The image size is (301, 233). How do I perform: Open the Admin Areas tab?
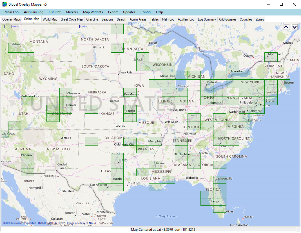coord(138,19)
